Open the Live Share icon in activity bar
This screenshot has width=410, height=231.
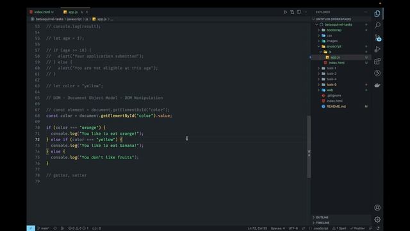(x=377, y=73)
